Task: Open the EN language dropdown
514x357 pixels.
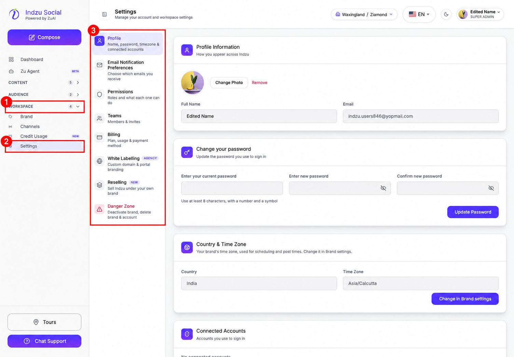Action: [x=419, y=14]
